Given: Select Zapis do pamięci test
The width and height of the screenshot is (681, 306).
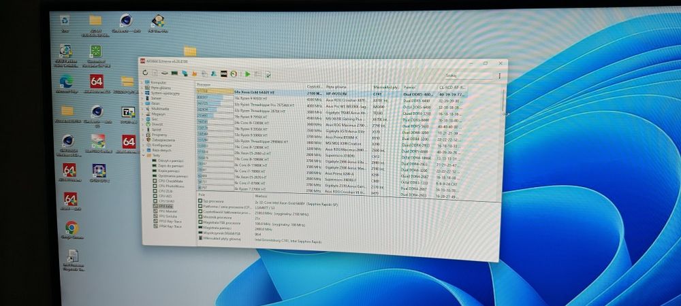Looking at the screenshot, I should click(x=168, y=165).
